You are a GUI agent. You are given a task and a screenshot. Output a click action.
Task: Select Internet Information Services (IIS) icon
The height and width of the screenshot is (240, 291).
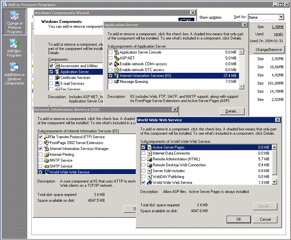(x=116, y=76)
